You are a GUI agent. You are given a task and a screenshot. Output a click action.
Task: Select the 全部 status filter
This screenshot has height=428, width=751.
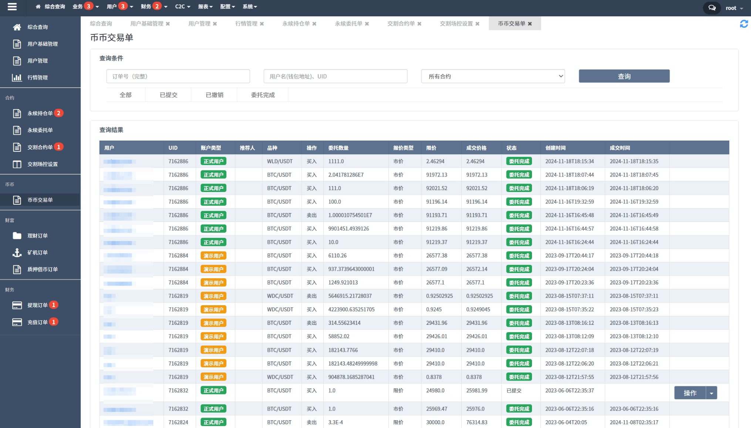(125, 95)
